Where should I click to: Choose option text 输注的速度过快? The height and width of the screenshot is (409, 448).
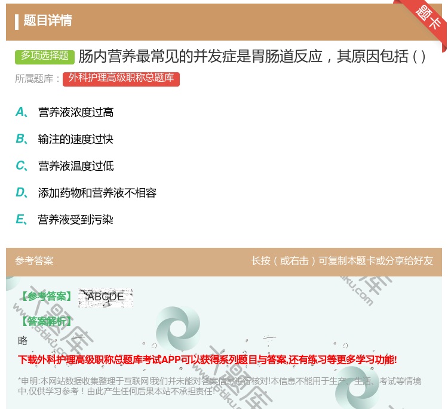coord(75,139)
